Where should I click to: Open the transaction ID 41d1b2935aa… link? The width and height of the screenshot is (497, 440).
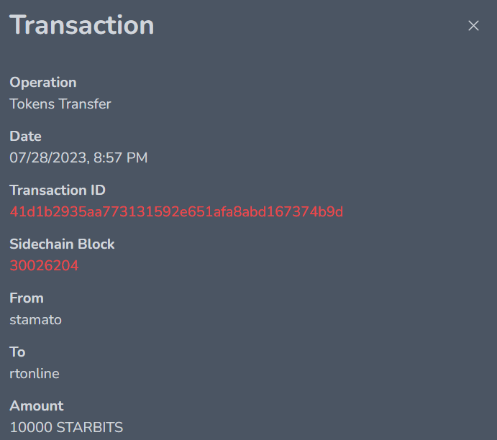(176, 211)
